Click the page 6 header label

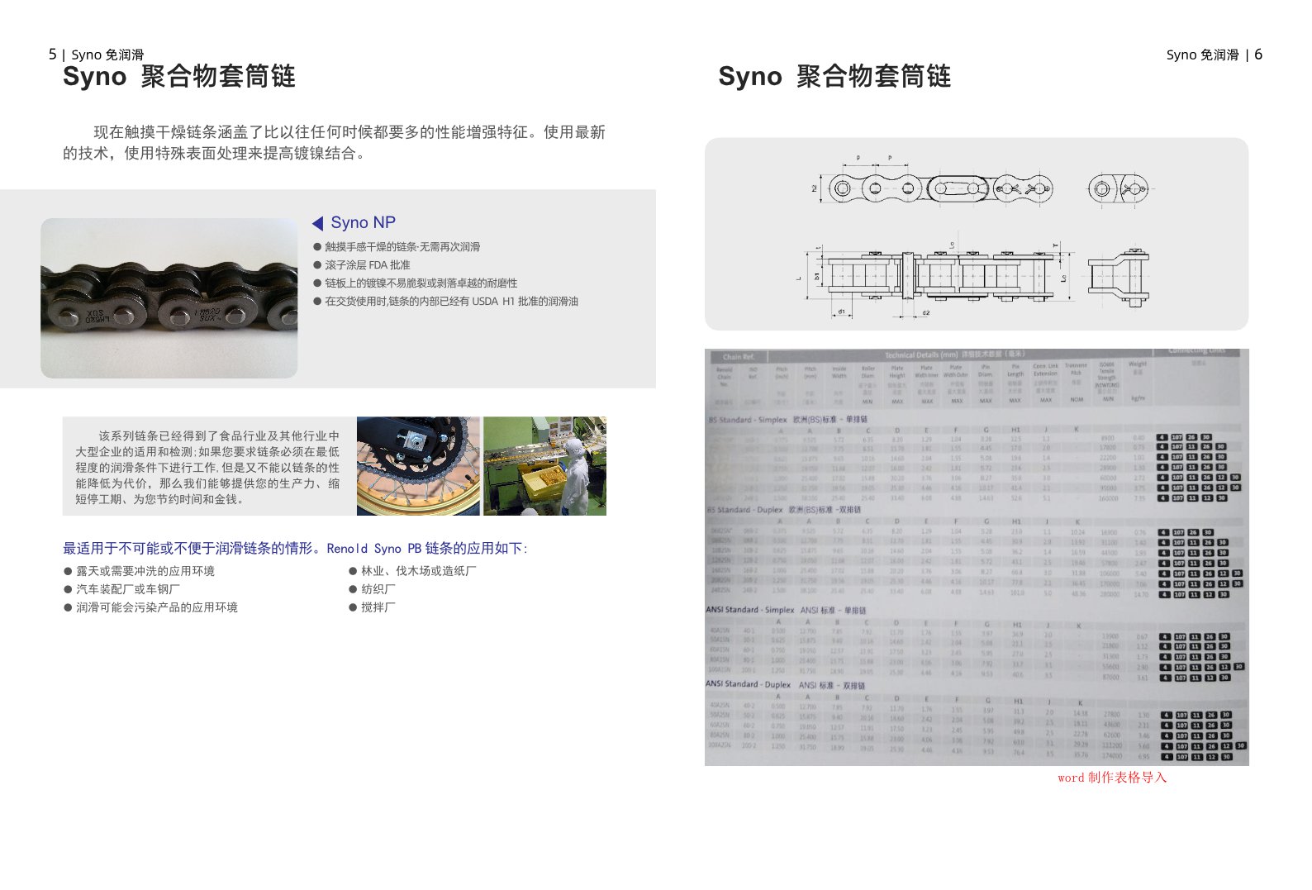click(1214, 55)
